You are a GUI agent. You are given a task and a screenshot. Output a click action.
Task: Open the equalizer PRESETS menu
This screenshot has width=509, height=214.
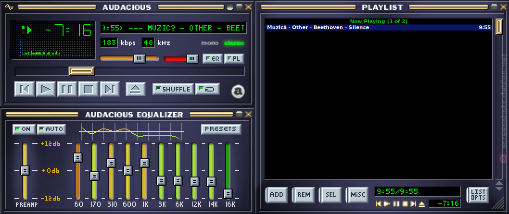pos(221,129)
